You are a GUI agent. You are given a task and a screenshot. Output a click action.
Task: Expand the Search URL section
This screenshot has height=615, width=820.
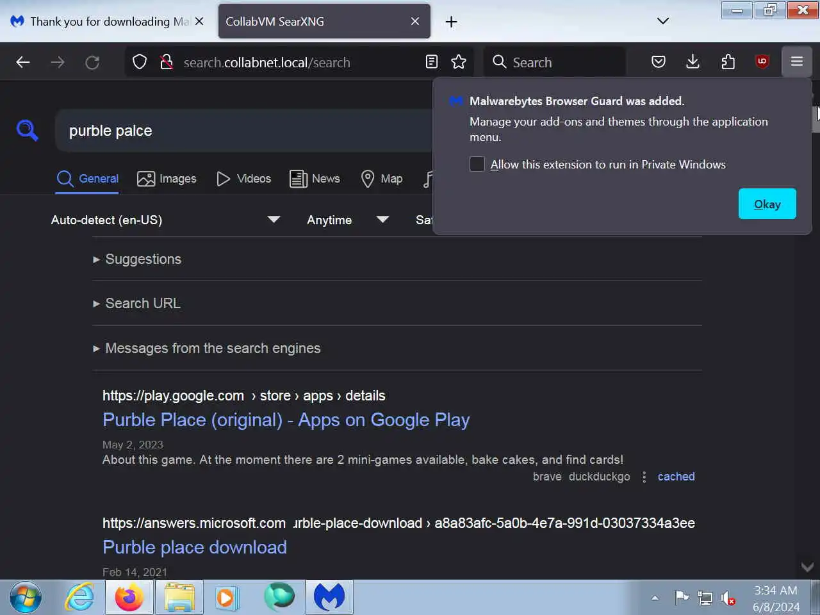coord(136,303)
